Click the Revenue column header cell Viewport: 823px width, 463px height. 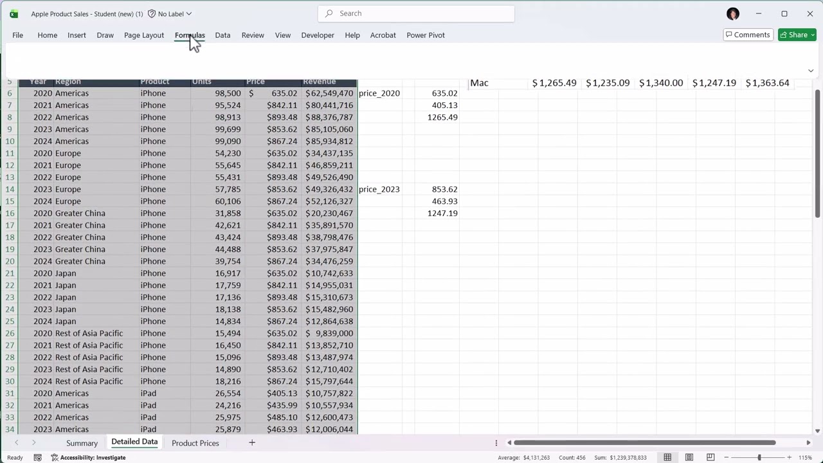[329, 82]
